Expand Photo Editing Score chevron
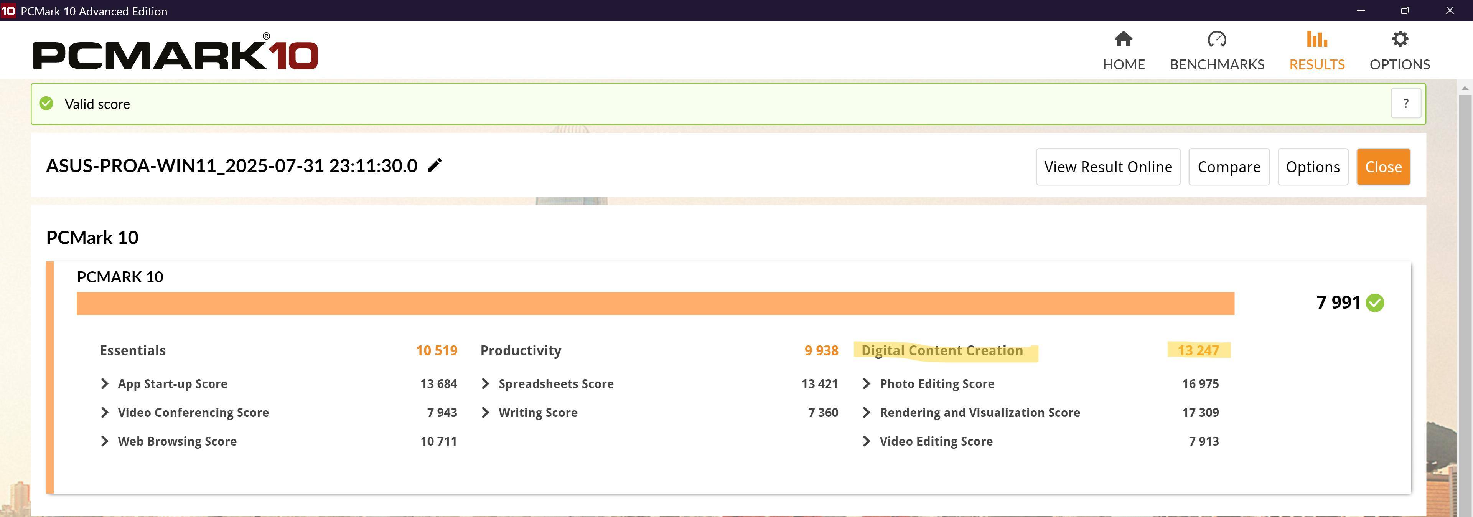This screenshot has height=517, width=1473. pos(866,384)
